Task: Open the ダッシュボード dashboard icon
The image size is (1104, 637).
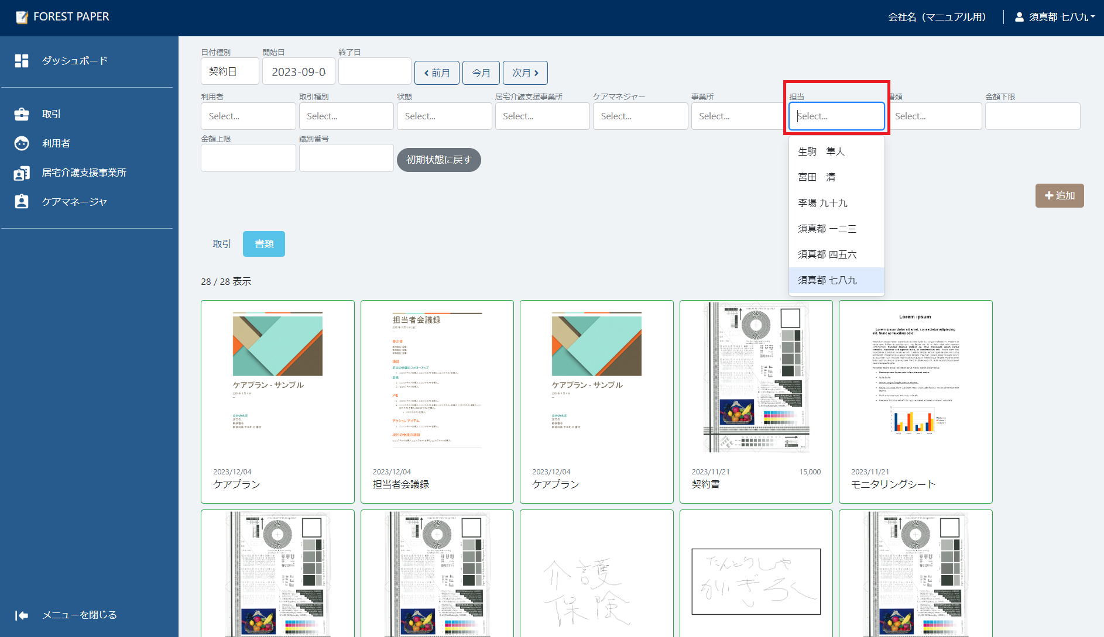Action: (x=22, y=61)
